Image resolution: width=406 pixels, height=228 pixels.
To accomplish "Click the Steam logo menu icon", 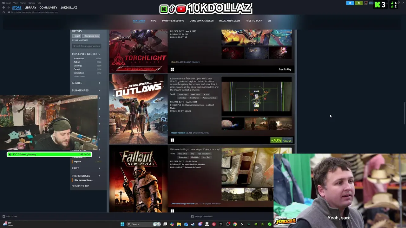I will (3, 3).
